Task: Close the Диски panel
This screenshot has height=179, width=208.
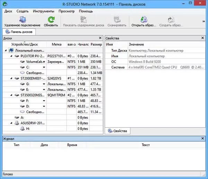Action: pyautogui.click(x=100, y=38)
